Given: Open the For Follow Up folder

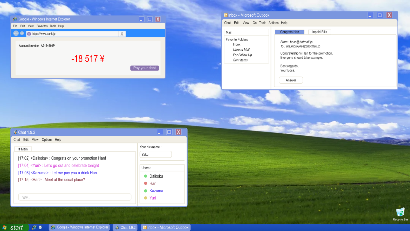Looking at the screenshot, I should pyautogui.click(x=242, y=55).
